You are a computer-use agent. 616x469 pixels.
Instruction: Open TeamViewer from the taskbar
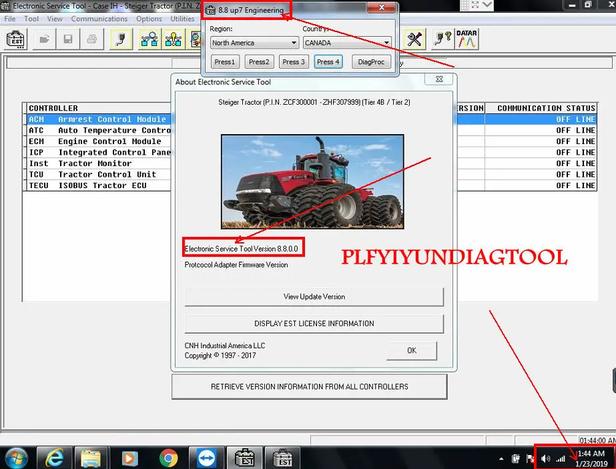pos(207,458)
